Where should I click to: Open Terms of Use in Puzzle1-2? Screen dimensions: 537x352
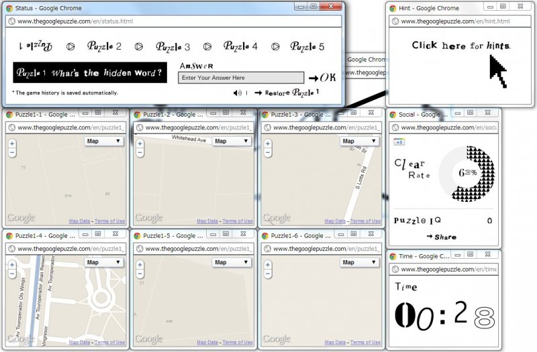238,221
